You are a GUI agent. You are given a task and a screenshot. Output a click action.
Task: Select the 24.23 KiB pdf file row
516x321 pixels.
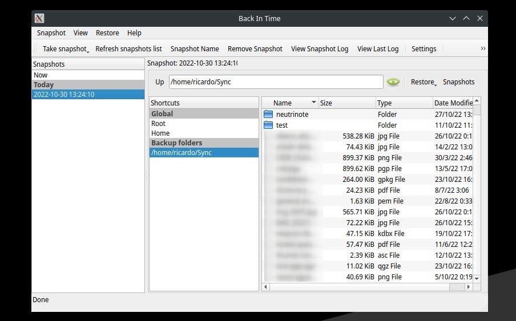368,190
